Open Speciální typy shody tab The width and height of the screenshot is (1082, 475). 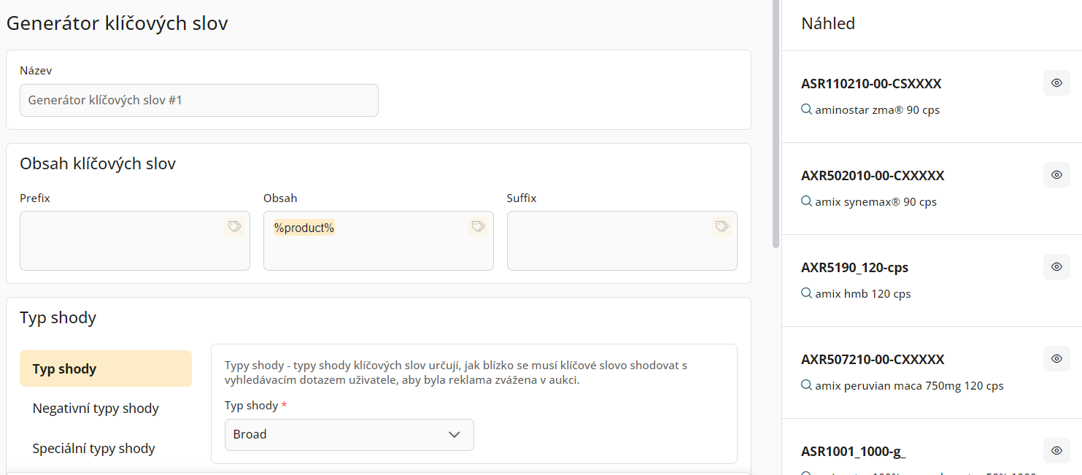[x=93, y=448]
